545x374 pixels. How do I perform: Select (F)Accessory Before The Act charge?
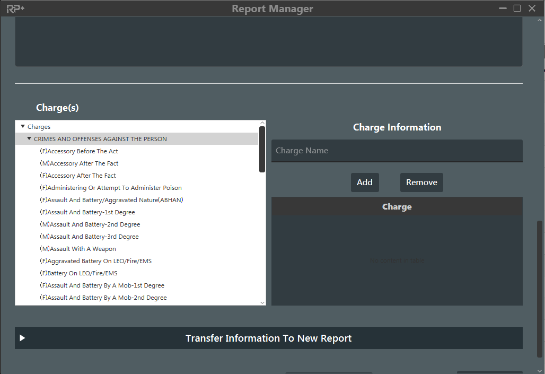79,151
